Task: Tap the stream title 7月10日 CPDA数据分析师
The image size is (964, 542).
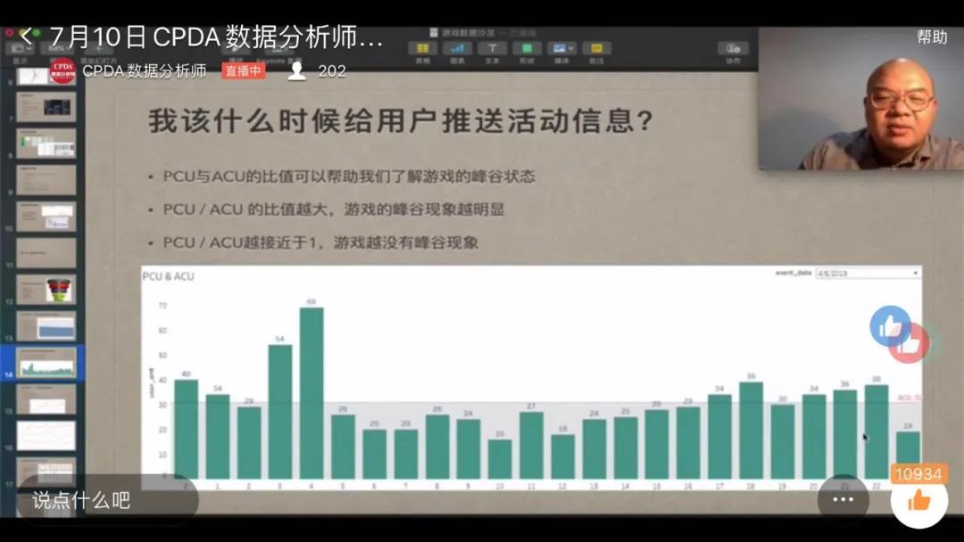Action: point(216,37)
